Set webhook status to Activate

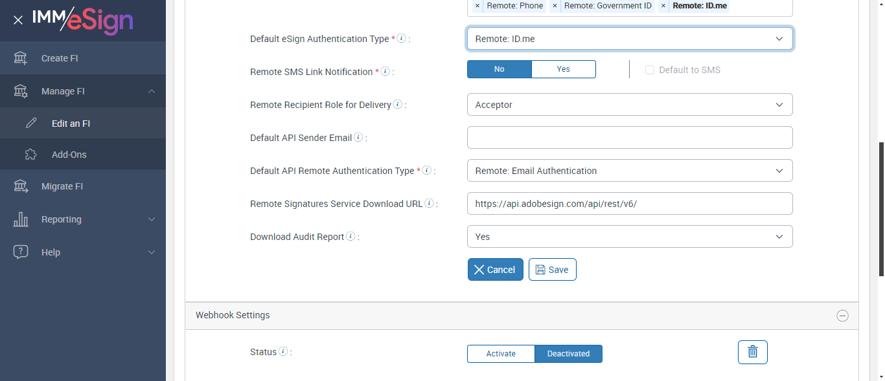coord(501,354)
